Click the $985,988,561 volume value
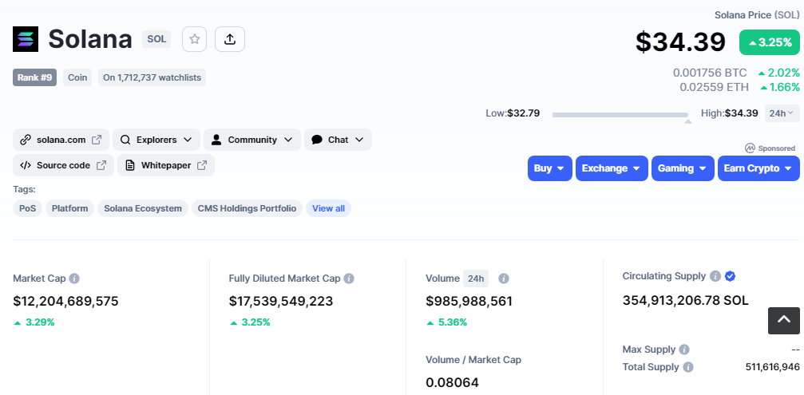Screen dimensions: 804x395 click(x=469, y=302)
